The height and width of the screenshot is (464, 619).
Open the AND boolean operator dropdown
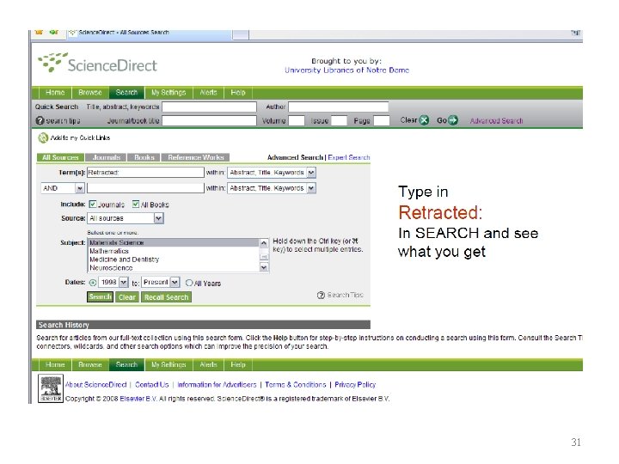[x=63, y=188]
